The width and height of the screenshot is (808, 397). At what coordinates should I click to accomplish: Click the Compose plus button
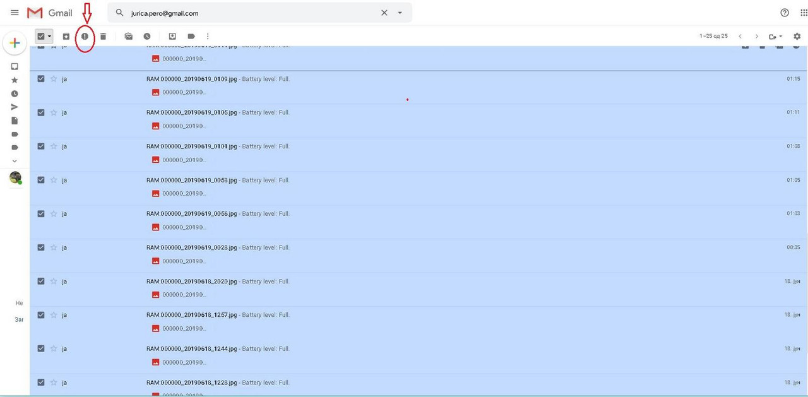coord(15,43)
